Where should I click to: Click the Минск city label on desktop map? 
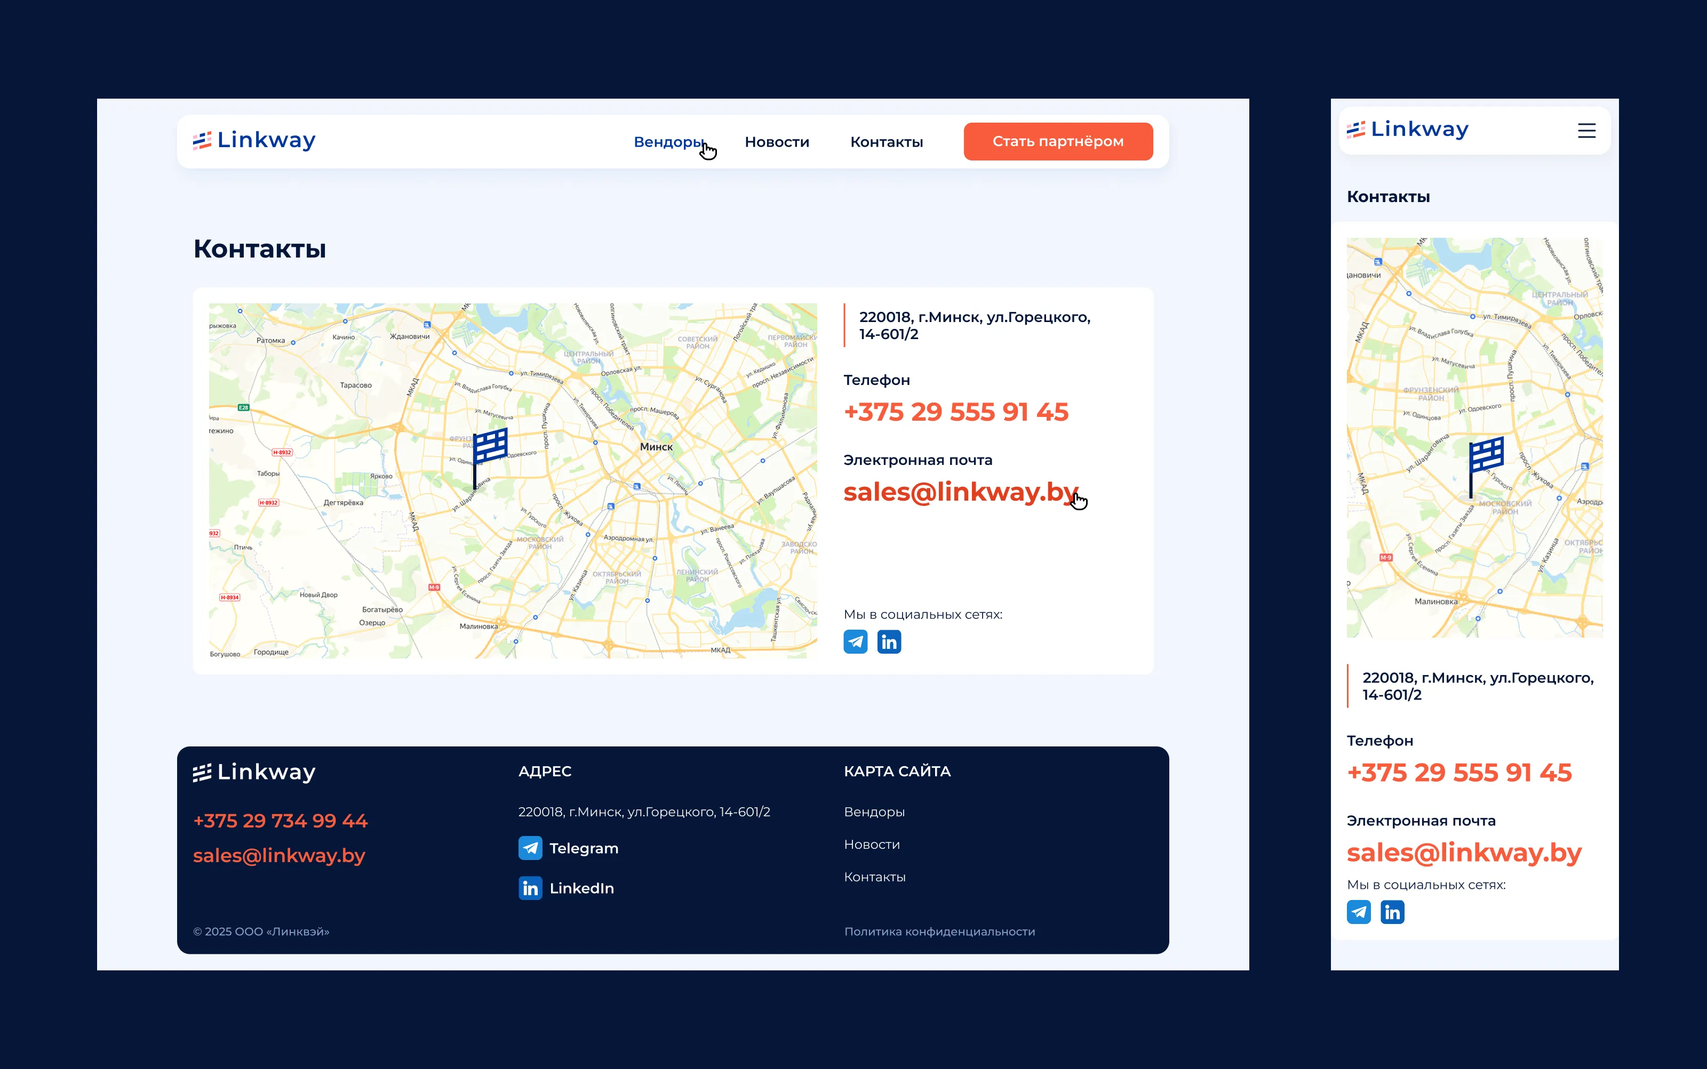pyautogui.click(x=656, y=447)
